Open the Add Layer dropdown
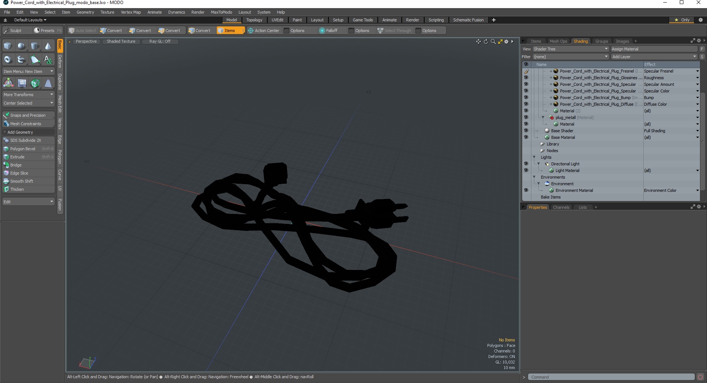The image size is (707, 383). click(654, 57)
